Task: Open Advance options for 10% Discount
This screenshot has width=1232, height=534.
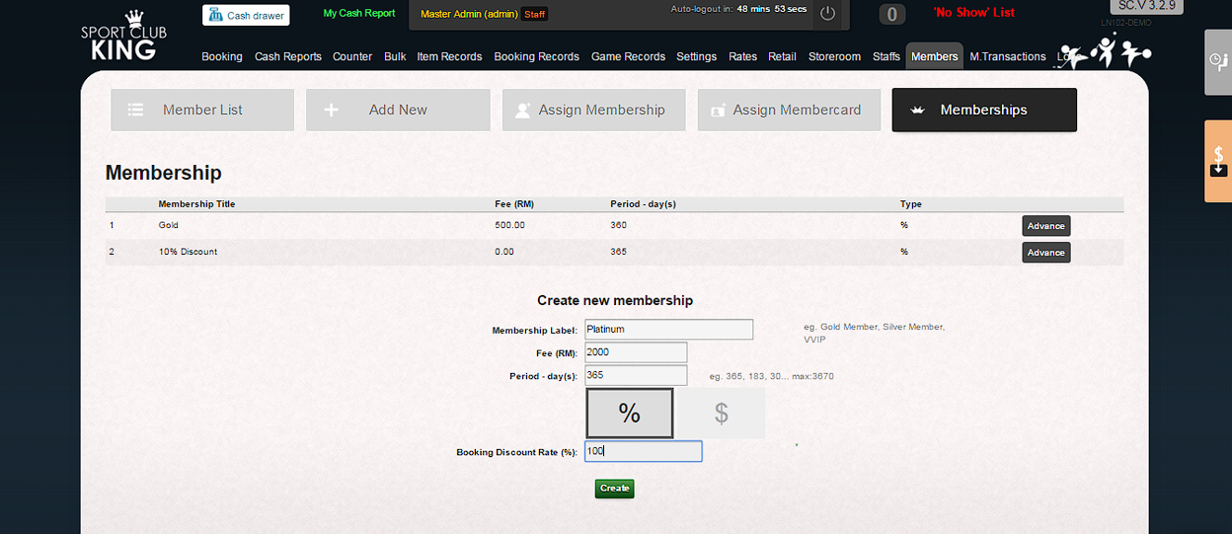Action: [x=1045, y=253]
